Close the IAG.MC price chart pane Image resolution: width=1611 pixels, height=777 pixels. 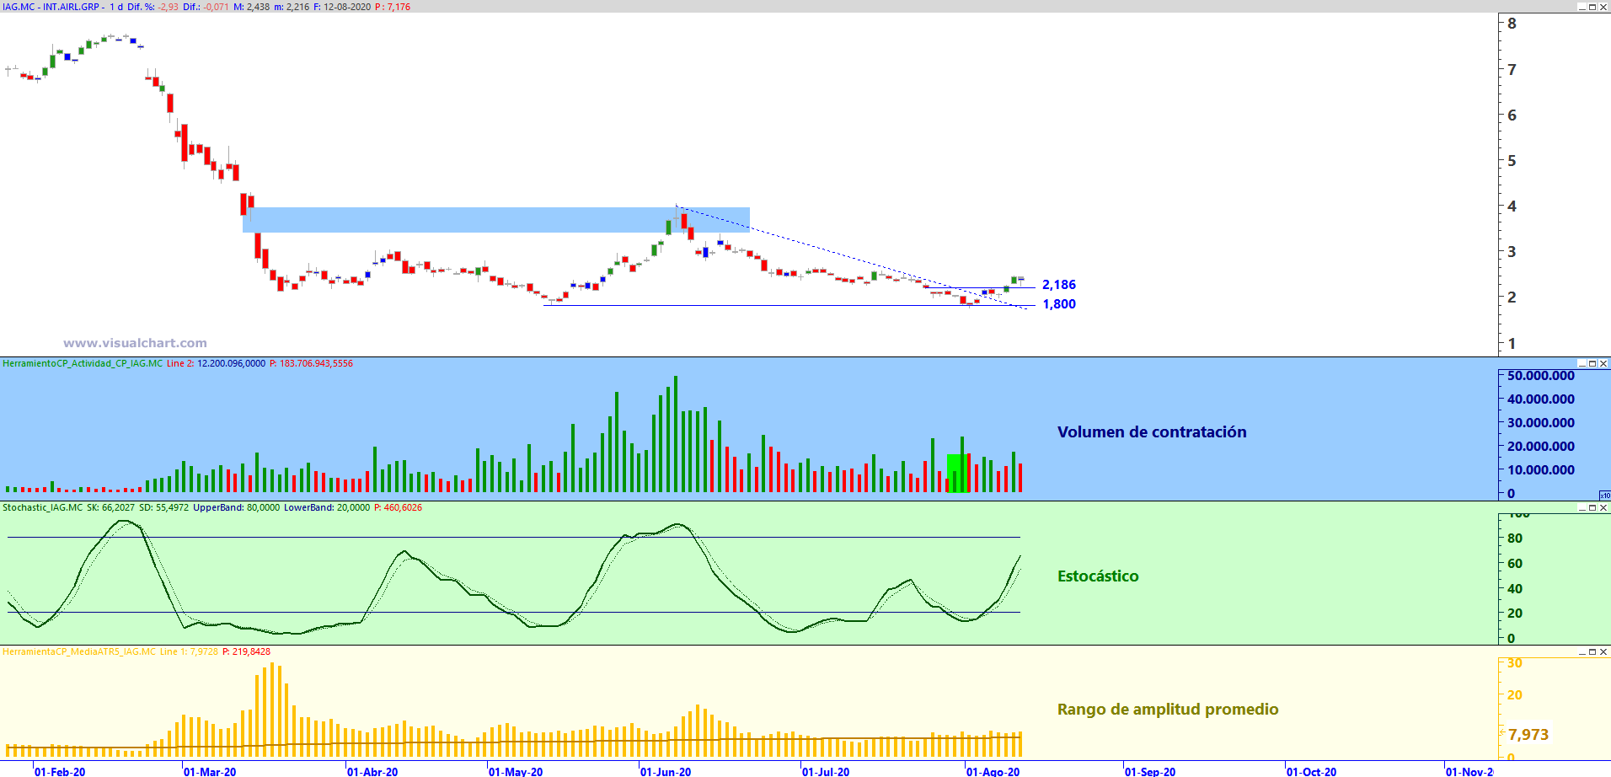(x=1603, y=7)
